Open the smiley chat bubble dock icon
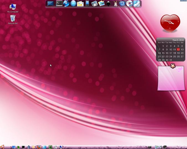187x149 pixels. pos(122,3)
